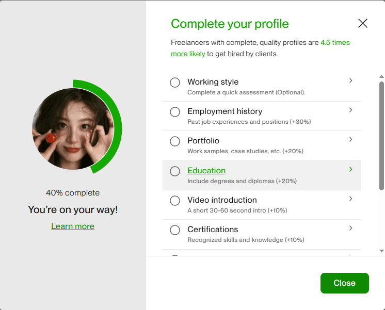Click 'Past job experiences and positions (+30%)' text

tap(249, 122)
